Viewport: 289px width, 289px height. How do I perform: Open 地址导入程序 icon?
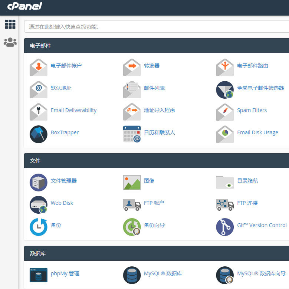tap(132, 112)
